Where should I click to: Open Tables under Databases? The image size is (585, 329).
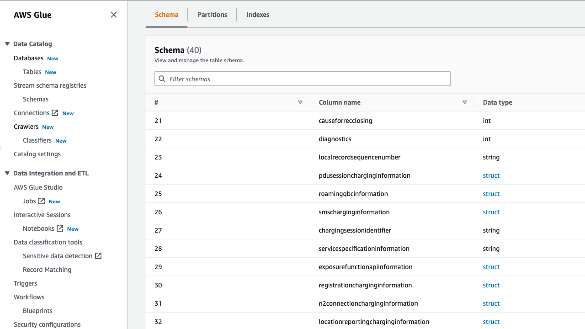[32, 72]
